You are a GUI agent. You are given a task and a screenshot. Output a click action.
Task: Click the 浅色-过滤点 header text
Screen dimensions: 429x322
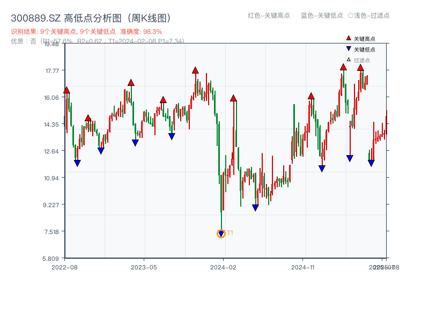372,16
